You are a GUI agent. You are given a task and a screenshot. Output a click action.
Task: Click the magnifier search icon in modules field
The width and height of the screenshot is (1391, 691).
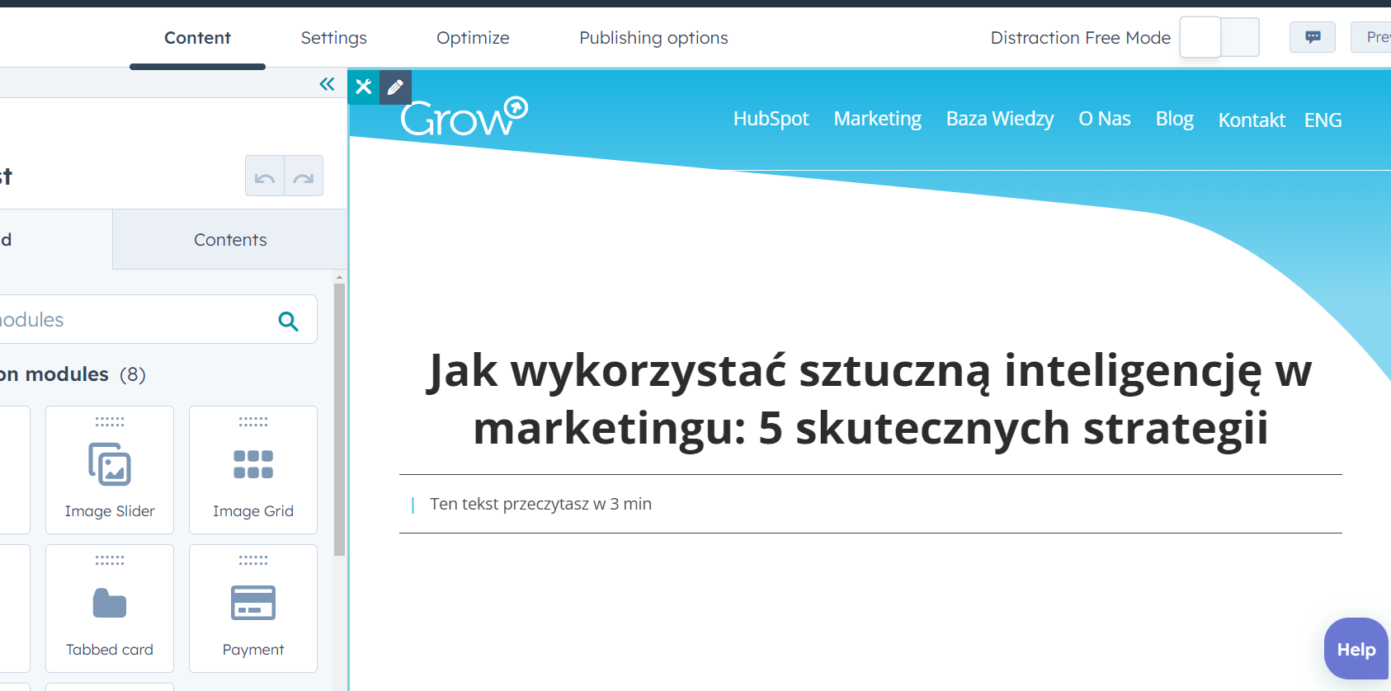click(288, 321)
